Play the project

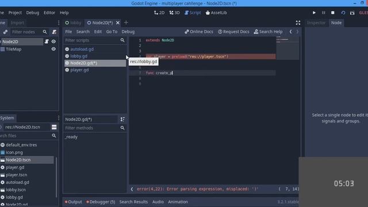pyautogui.click(x=314, y=13)
